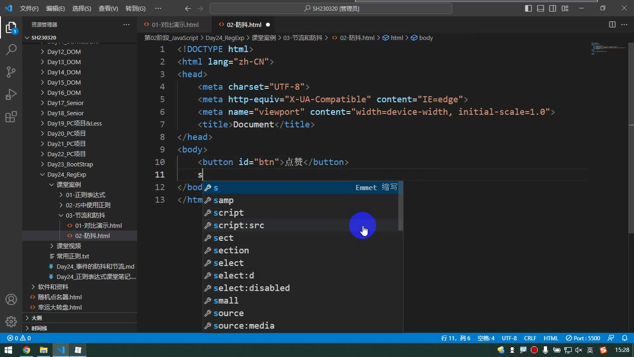Toggle the bottom panel layout icon

pos(541,8)
